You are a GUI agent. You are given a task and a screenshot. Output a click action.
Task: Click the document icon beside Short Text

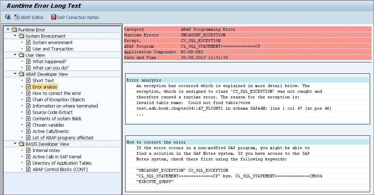tap(29, 80)
